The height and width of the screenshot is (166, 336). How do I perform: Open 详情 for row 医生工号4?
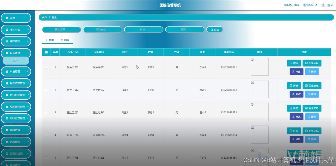294,131
